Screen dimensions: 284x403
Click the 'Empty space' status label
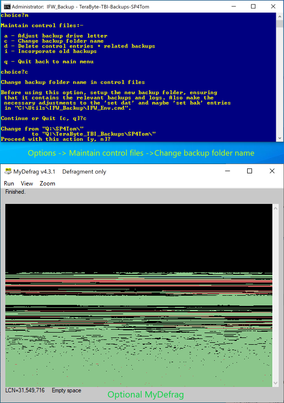[x=66, y=390]
